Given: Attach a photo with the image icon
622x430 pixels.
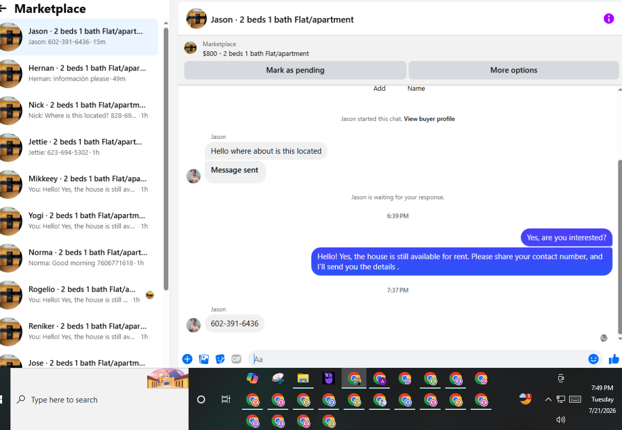Looking at the screenshot, I should [x=204, y=359].
